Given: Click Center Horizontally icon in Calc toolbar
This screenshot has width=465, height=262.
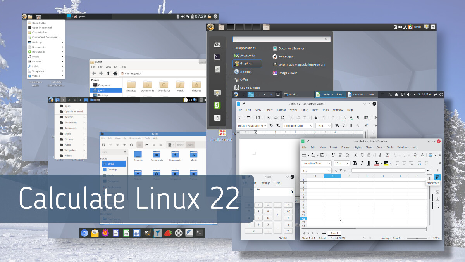Looking at the screenshot, I should (x=404, y=163).
